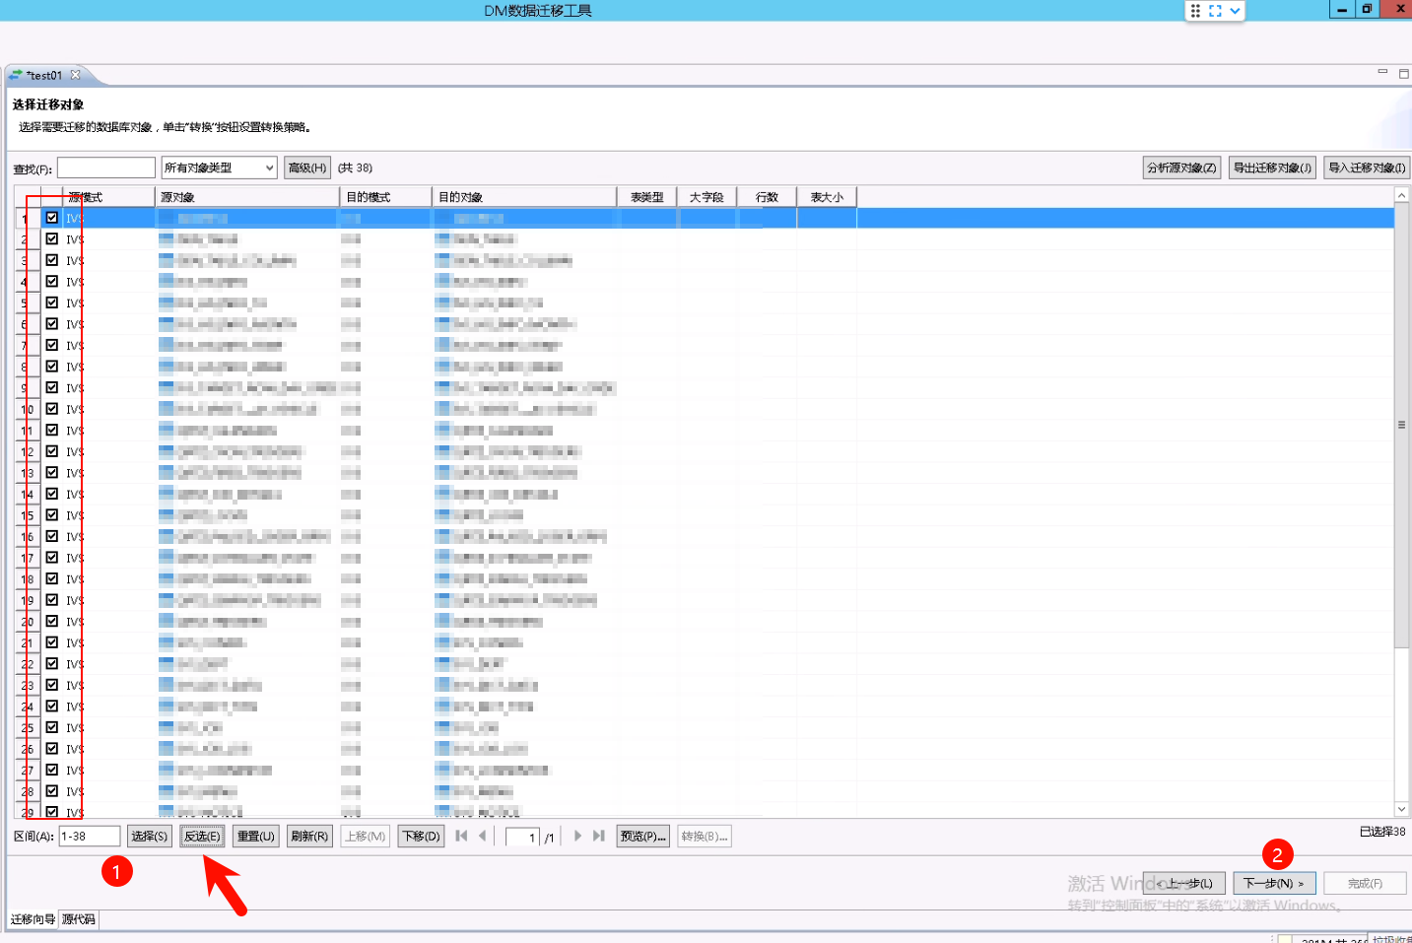Click the 反选(E) invert selection button

[x=202, y=837]
